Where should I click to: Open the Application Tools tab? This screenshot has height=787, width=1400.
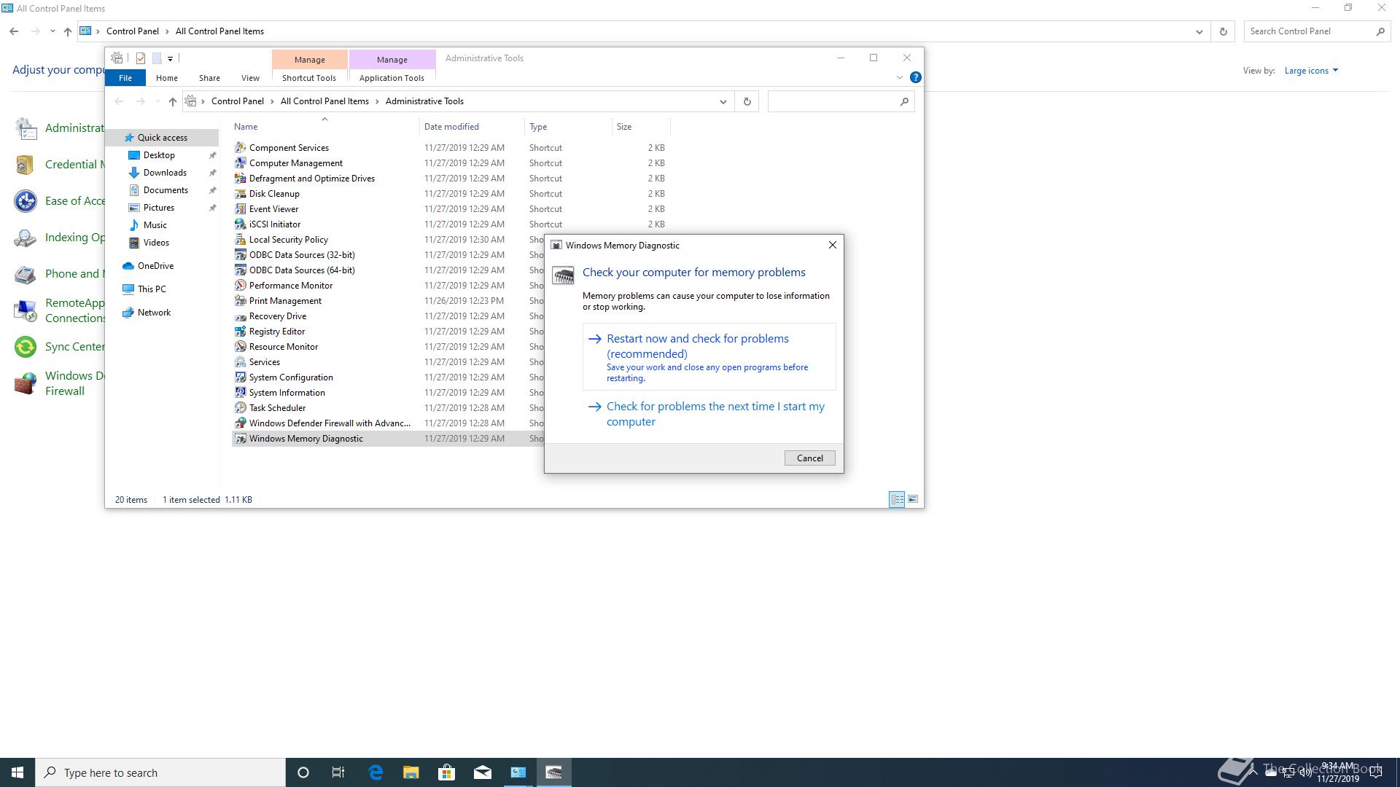(x=392, y=78)
